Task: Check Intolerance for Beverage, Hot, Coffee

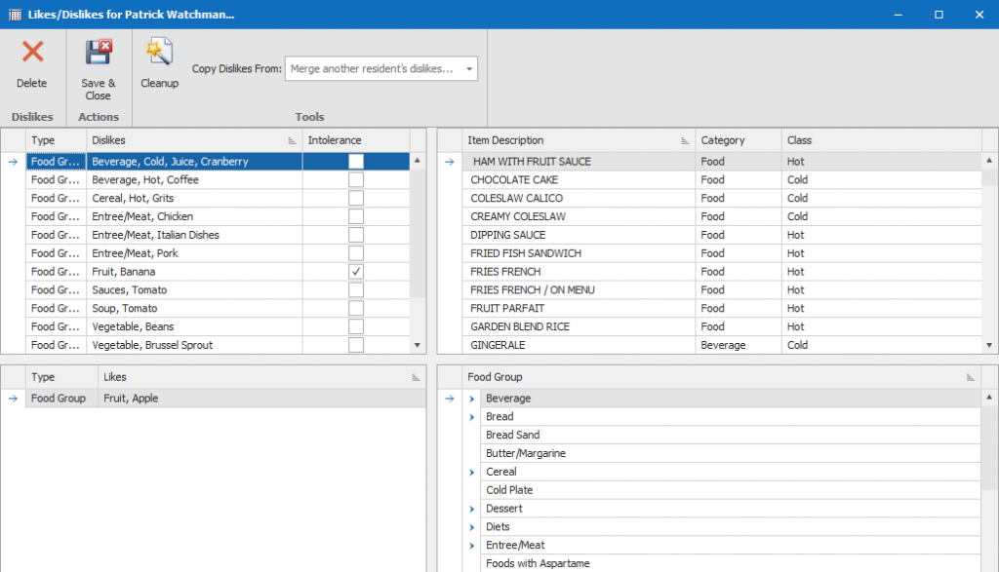Action: 356,180
